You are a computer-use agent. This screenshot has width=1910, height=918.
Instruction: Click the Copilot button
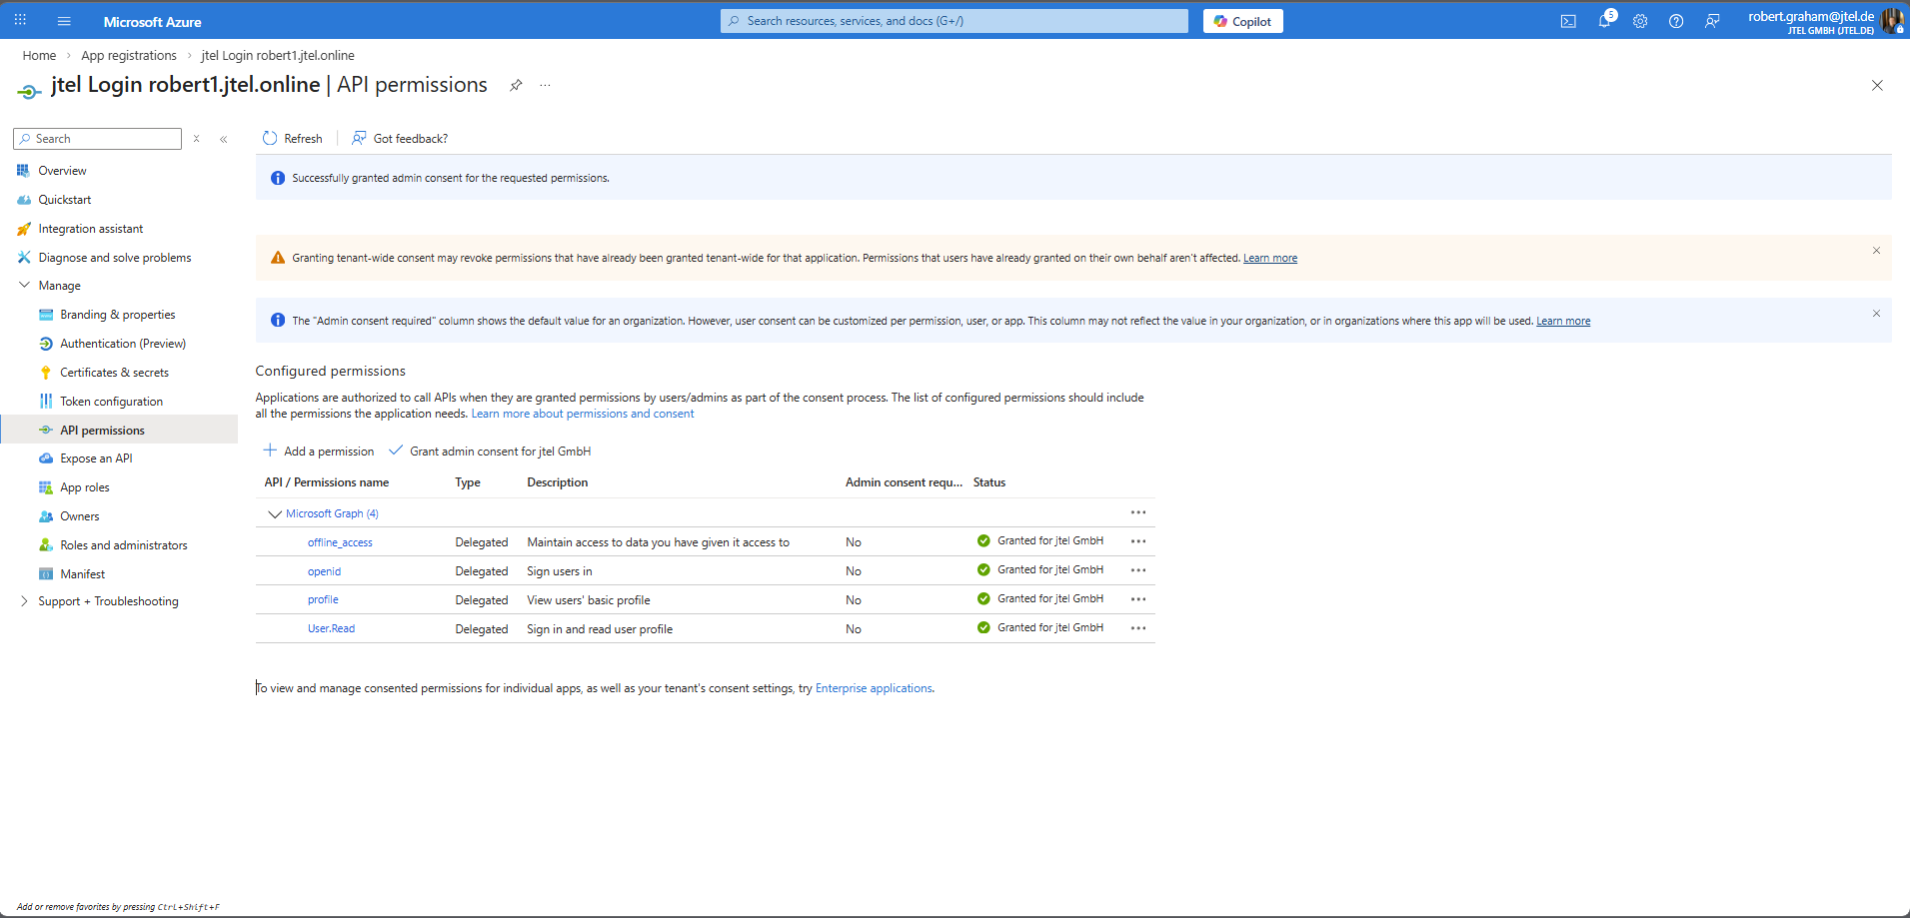coord(1242,21)
